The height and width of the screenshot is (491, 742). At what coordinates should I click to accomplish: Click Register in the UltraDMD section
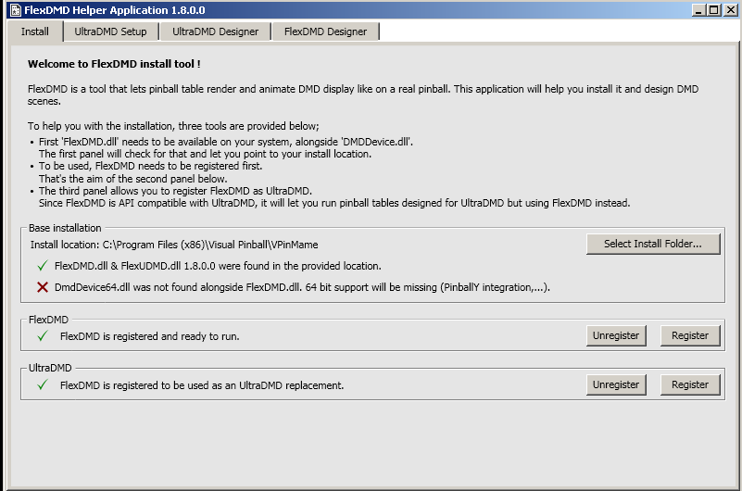[x=690, y=384]
